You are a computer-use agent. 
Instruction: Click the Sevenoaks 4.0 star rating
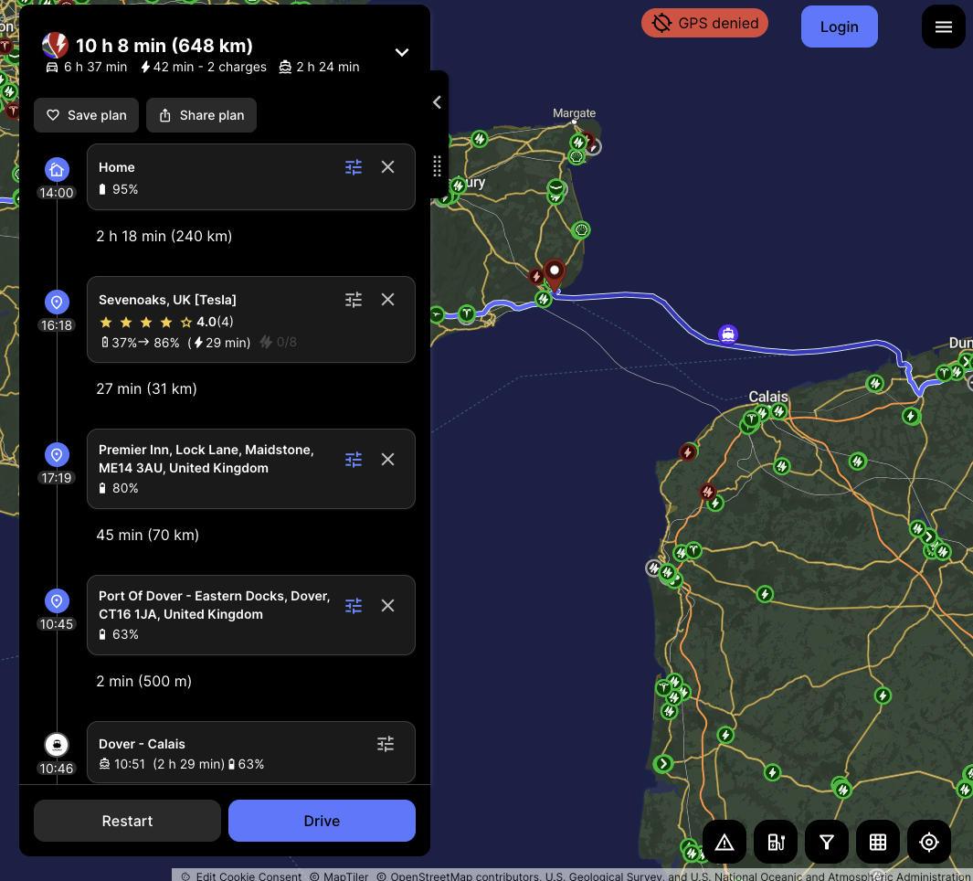165,322
